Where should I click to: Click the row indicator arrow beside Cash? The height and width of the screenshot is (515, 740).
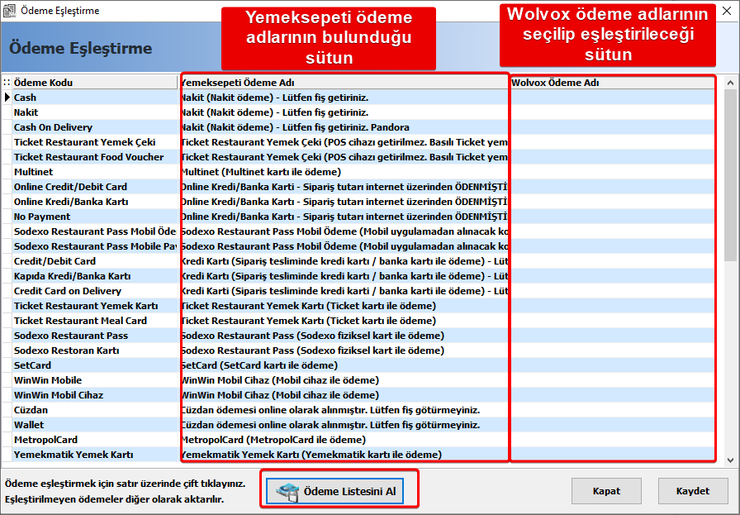tap(7, 98)
